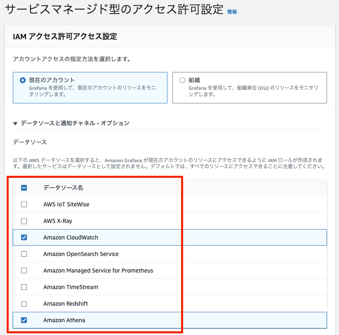Viewport: 339px width, 335px height.
Task: Check the AWS X-Ray checkbox
Action: pos(24,221)
